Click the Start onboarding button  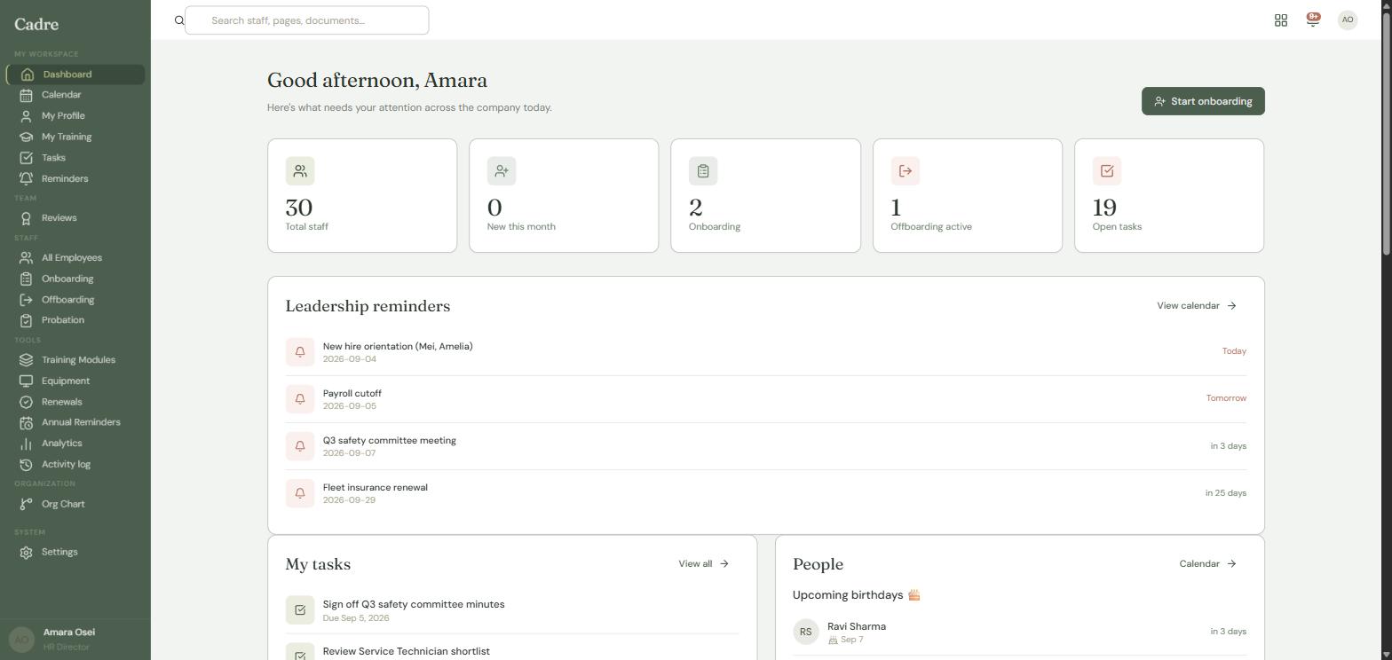tap(1203, 101)
